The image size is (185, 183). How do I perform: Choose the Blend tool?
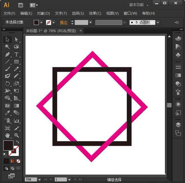(16, 113)
